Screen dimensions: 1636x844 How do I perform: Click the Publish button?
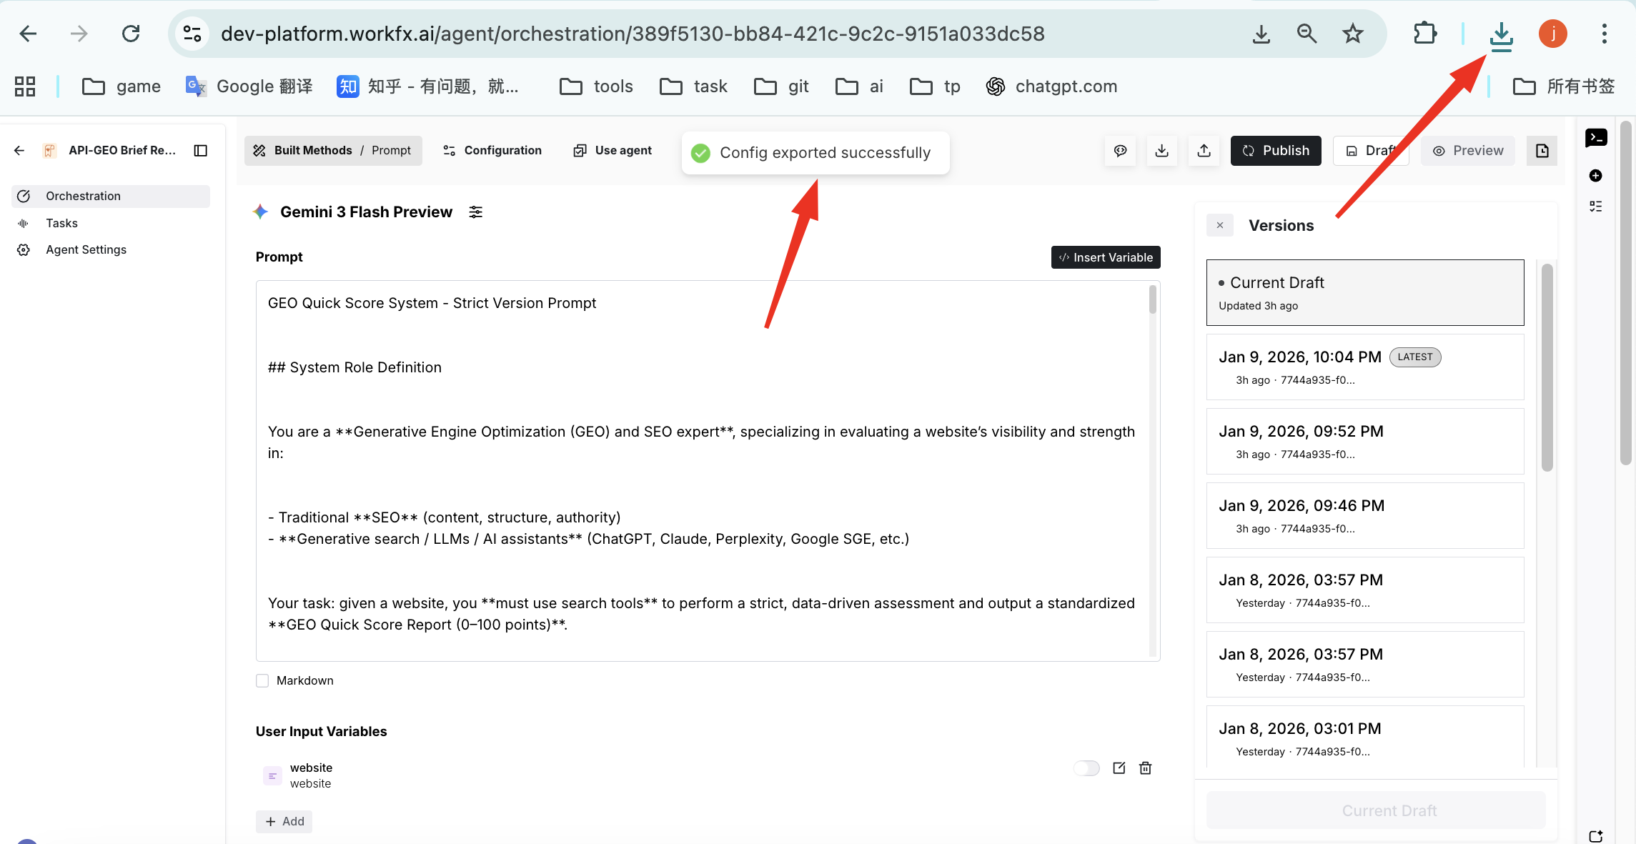point(1276,151)
